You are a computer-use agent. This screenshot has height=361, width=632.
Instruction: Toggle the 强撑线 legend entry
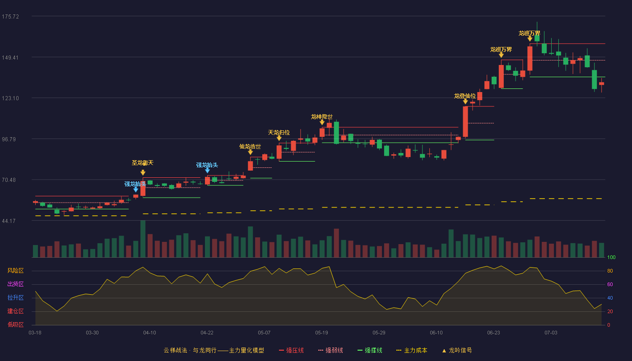click(x=370, y=350)
